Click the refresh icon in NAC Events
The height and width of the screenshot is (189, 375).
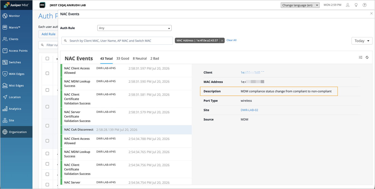[x=367, y=57]
